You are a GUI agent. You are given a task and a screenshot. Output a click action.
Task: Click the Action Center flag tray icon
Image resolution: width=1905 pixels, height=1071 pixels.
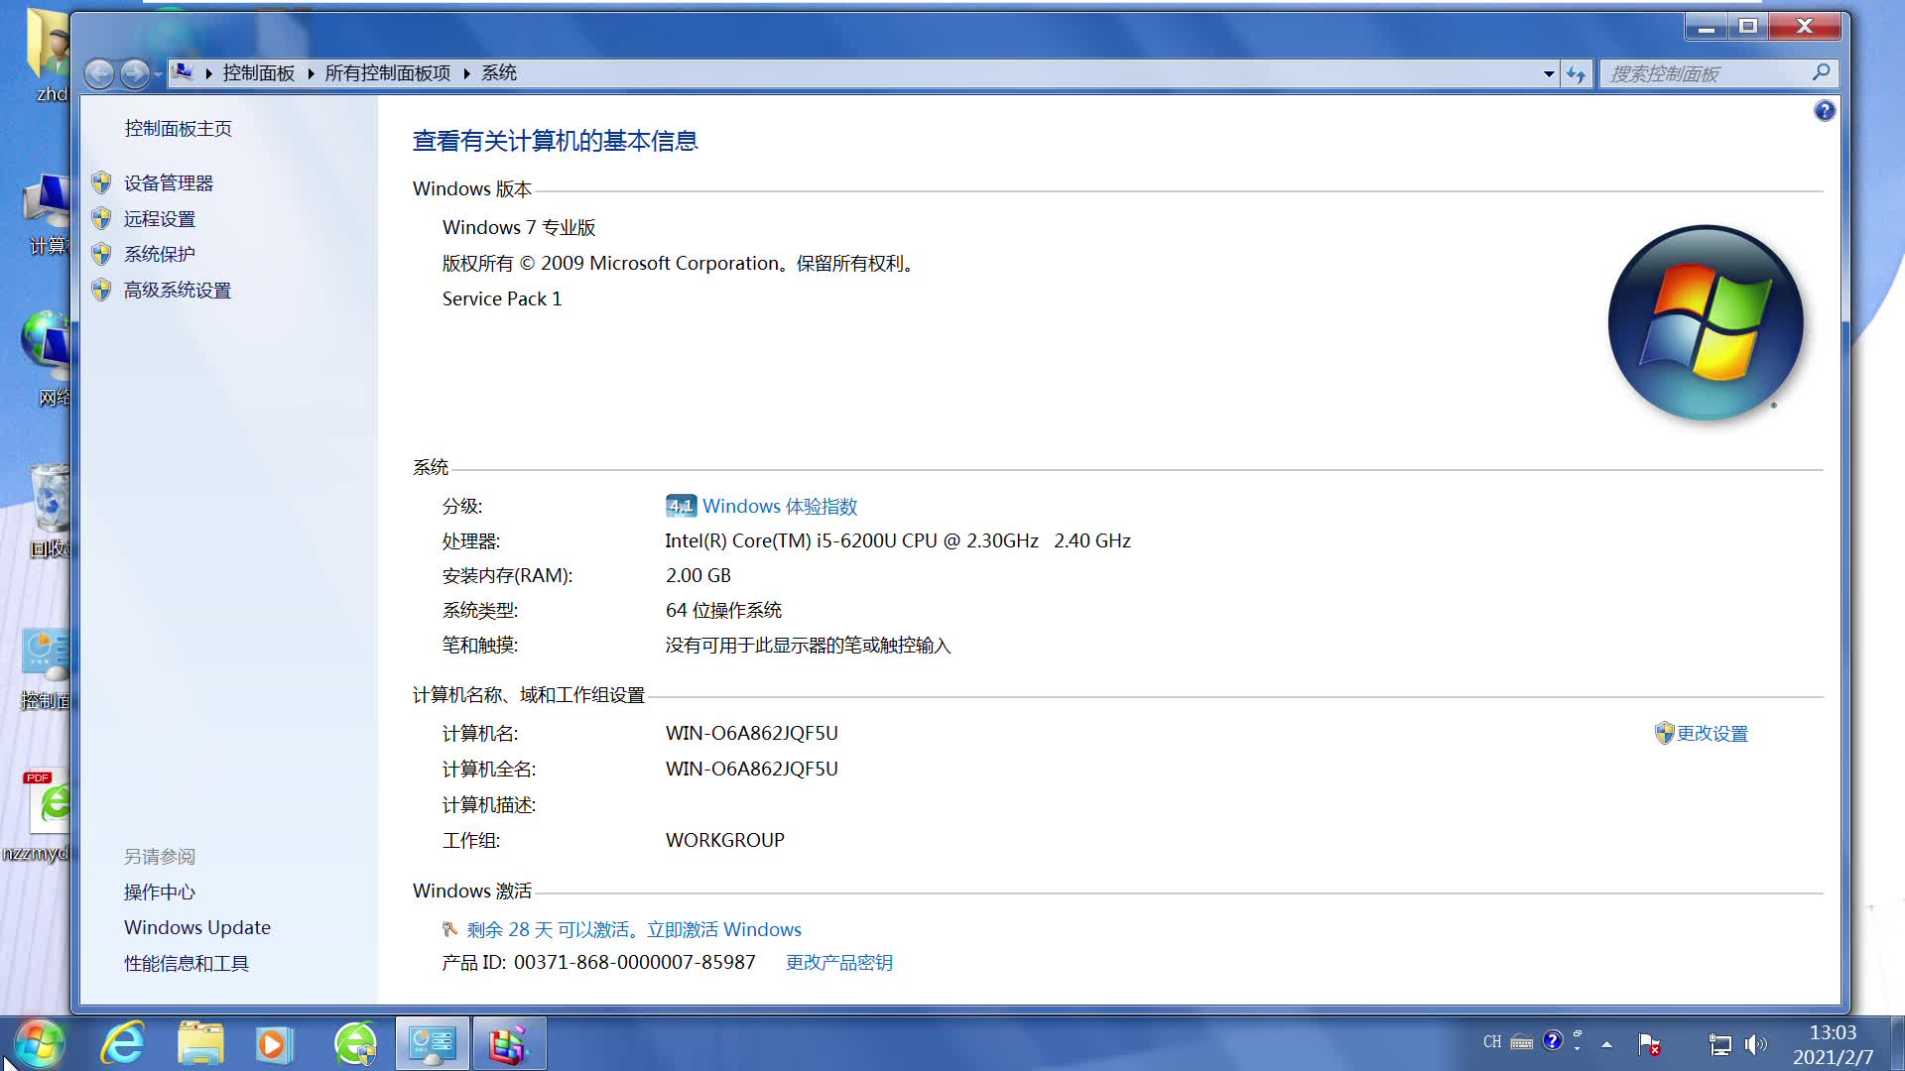tap(1649, 1044)
